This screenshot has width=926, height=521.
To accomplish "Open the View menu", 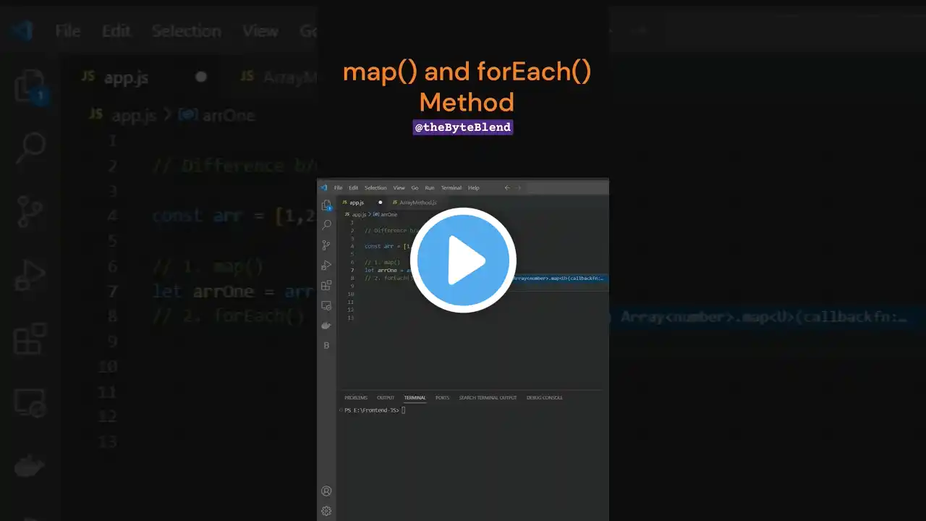I will click(x=399, y=188).
